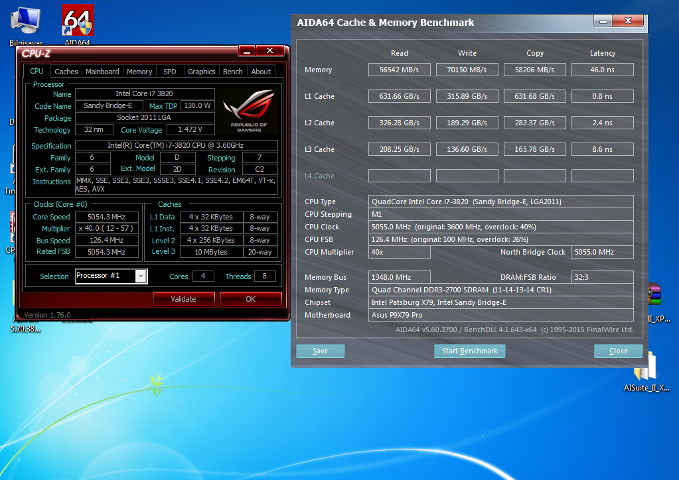Click the Revision value C2 in CPU-Z
The width and height of the screenshot is (679, 480).
coord(260,169)
